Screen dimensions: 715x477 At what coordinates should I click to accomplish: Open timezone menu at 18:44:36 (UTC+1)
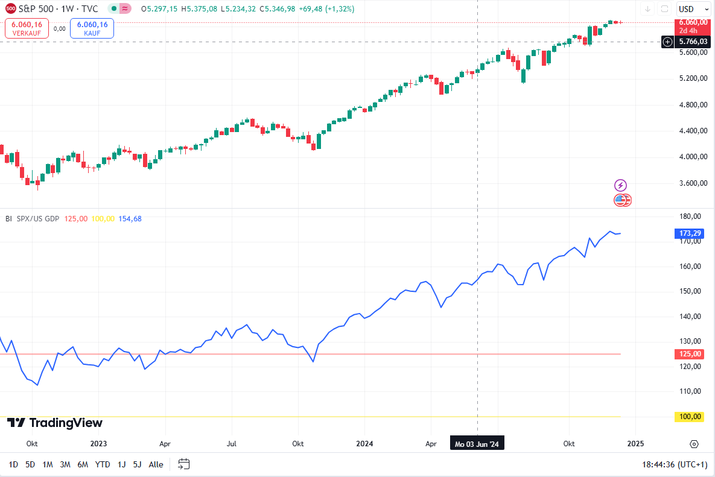tap(675, 464)
